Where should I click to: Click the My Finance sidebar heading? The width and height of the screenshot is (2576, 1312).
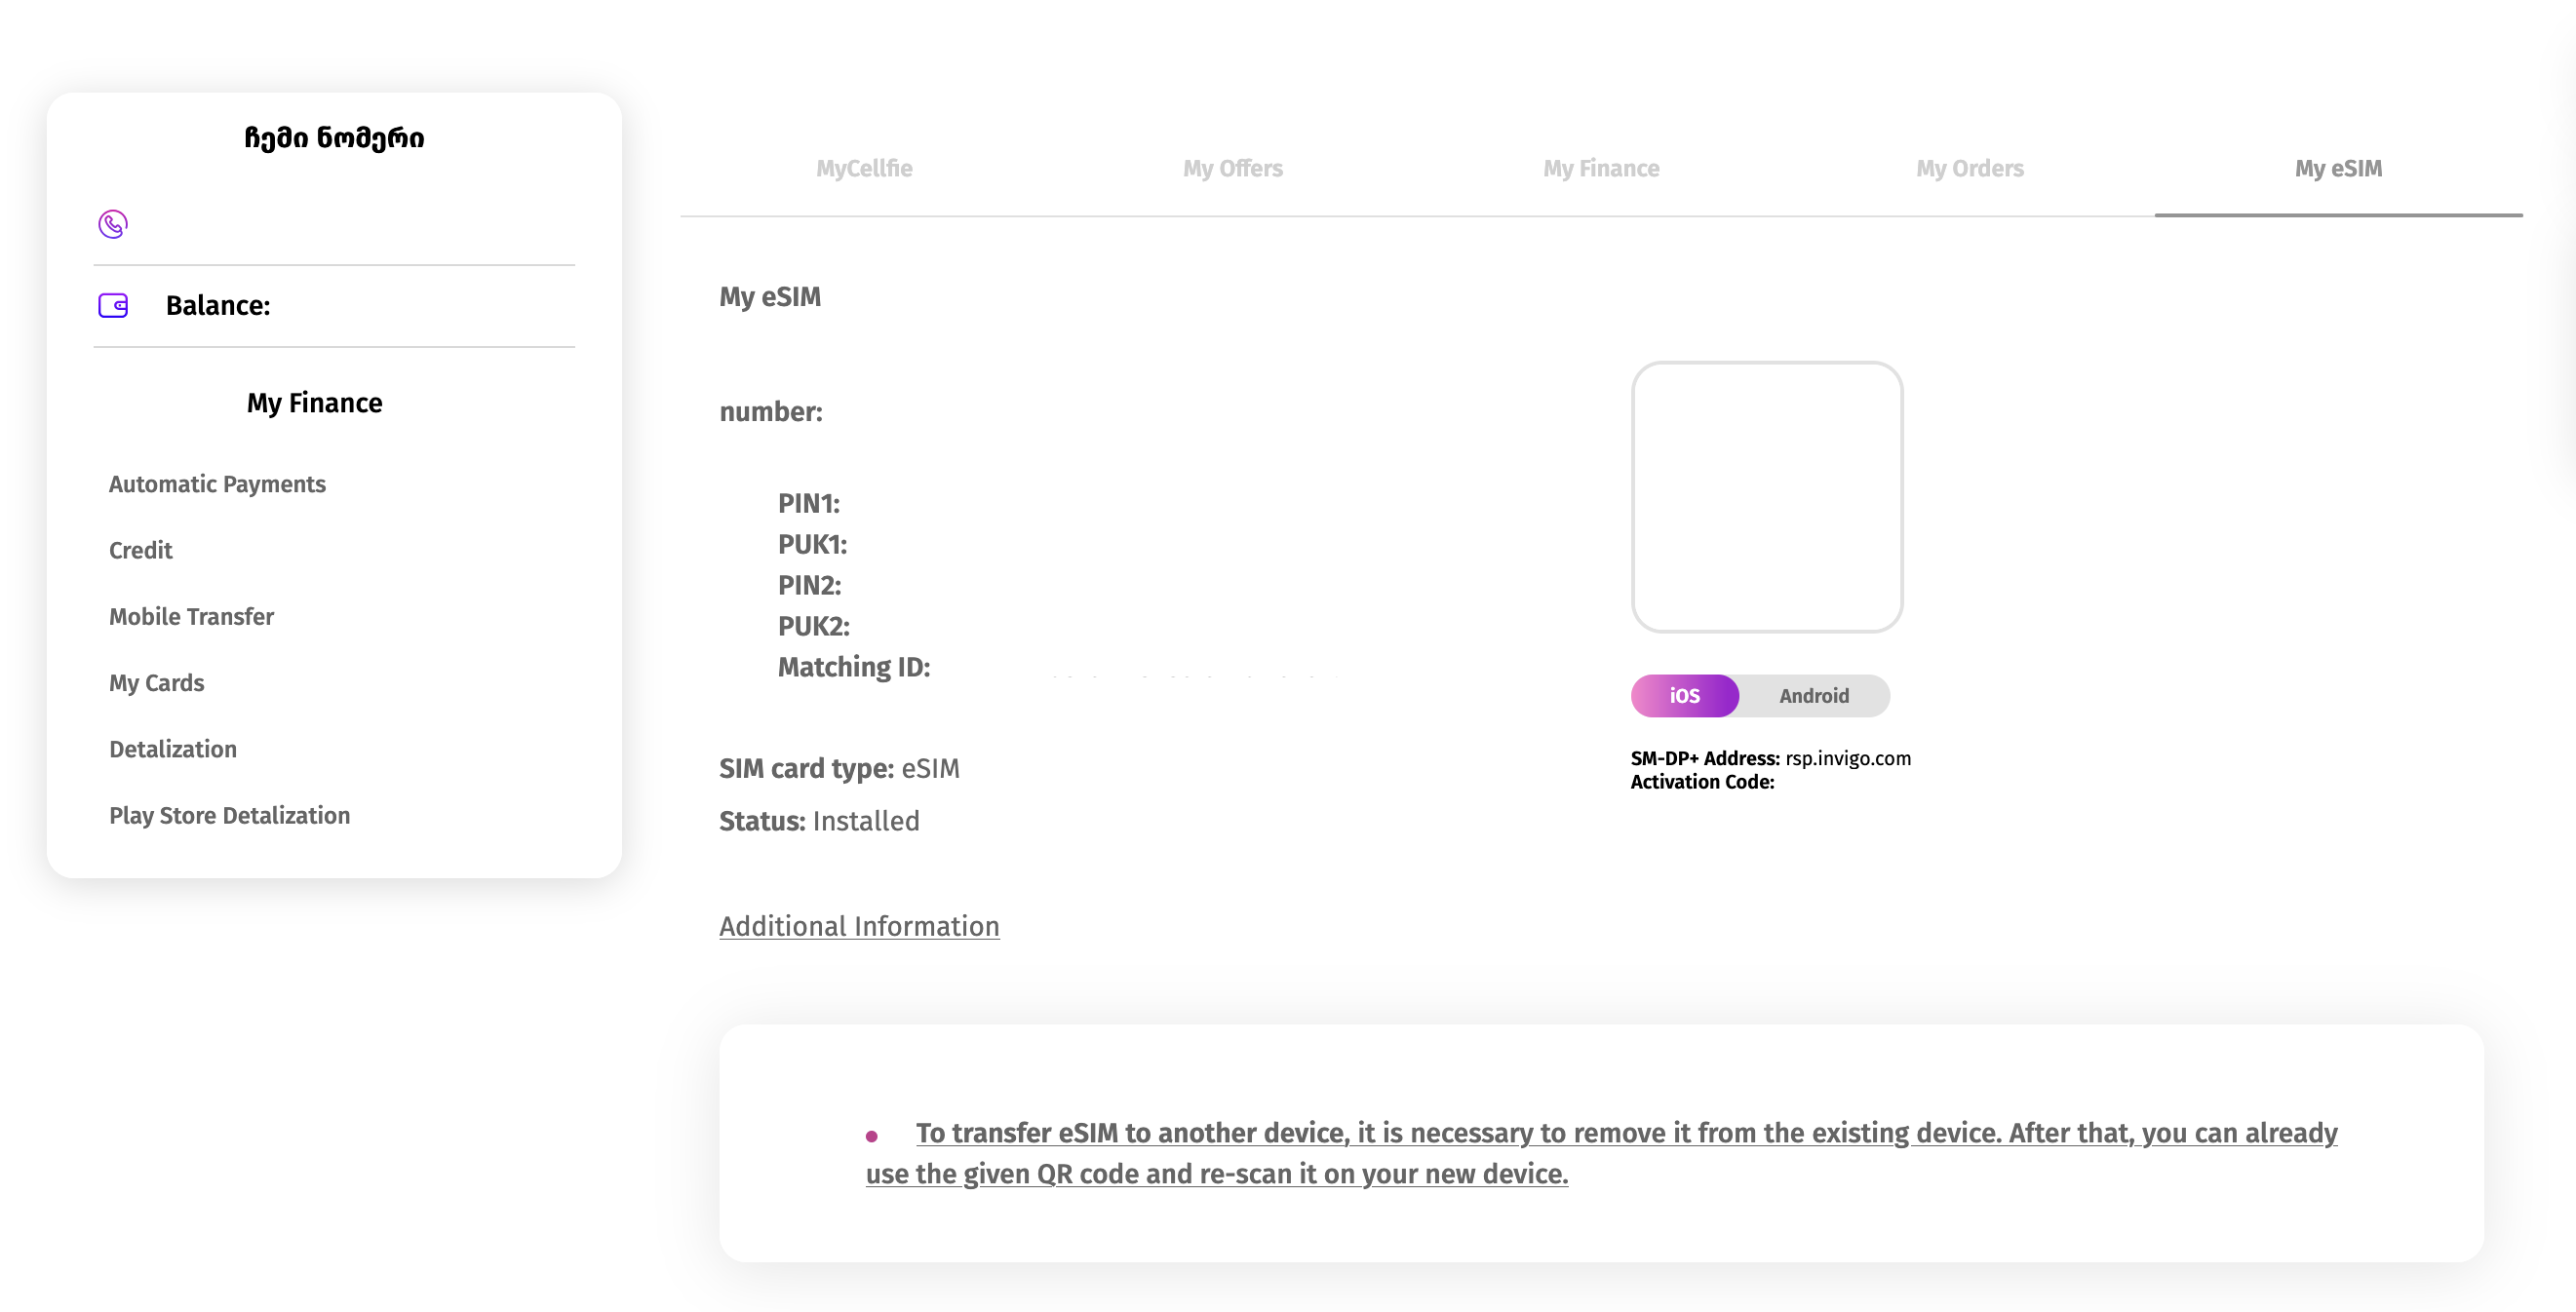(x=314, y=403)
